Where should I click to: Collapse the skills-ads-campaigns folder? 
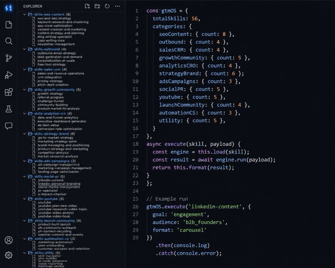pyautogui.click(x=24, y=161)
